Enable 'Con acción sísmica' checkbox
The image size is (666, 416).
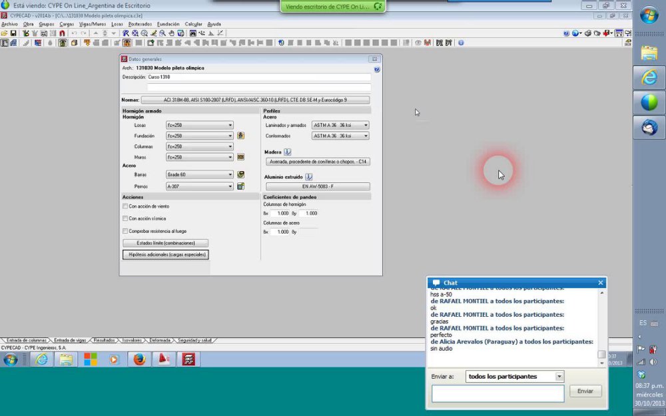point(125,218)
